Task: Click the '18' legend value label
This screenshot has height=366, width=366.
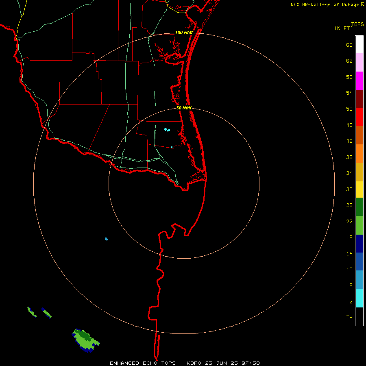Action: tap(349, 237)
